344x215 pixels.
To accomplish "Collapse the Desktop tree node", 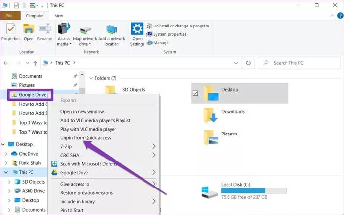I will pos(3,144).
